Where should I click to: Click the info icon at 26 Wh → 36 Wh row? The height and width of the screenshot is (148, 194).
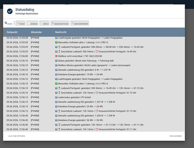[56, 120]
